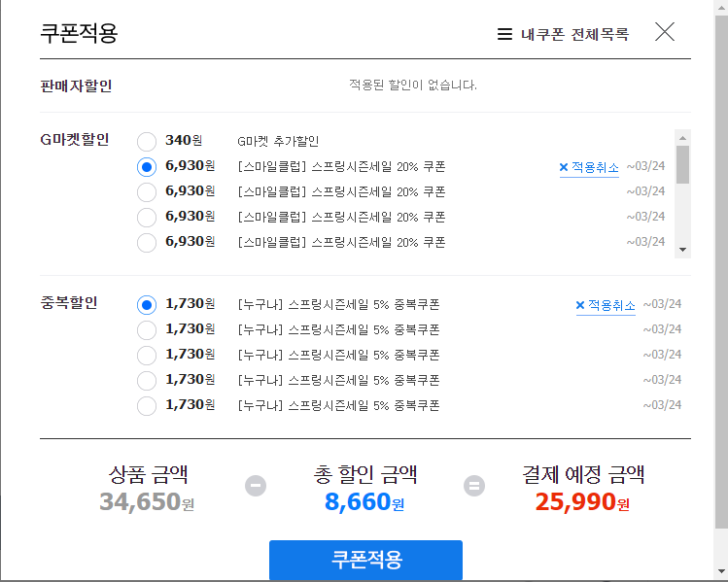Open 내쿠폰 전체목록 link
This screenshot has width=728, height=582.
coord(574,34)
